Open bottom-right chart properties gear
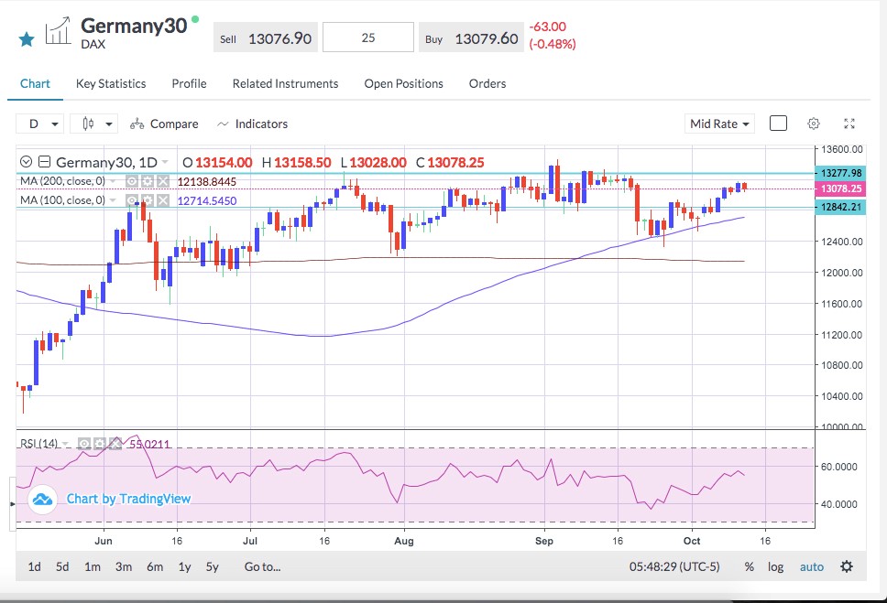 click(x=847, y=566)
